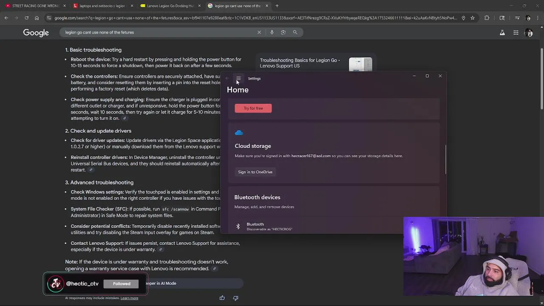Click the Chrome page scrollbar

click(541, 79)
